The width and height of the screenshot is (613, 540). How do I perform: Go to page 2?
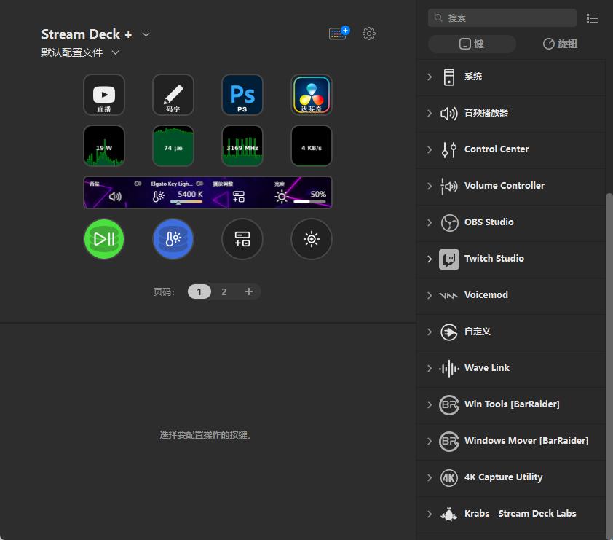coord(224,291)
